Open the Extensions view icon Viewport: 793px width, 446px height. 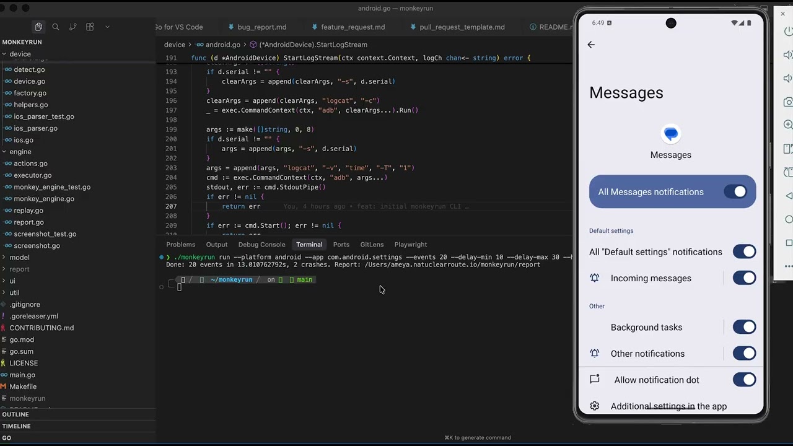coord(90,27)
